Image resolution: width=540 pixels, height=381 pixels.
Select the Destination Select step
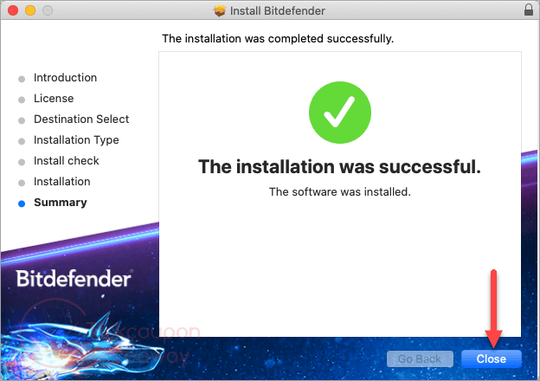click(x=81, y=119)
